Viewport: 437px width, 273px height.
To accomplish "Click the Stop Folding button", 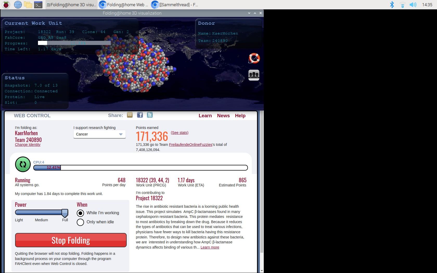I will pos(71,240).
